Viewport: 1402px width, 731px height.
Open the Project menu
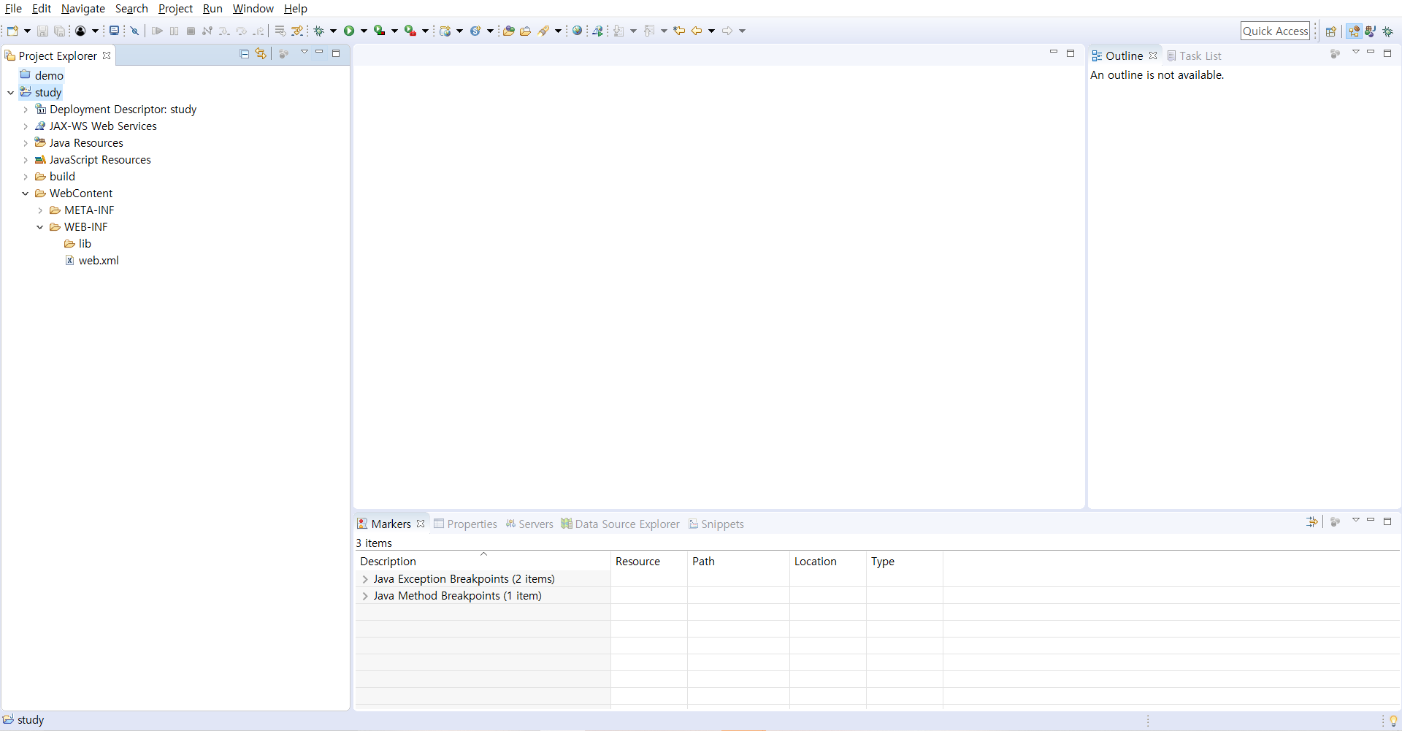(x=175, y=9)
